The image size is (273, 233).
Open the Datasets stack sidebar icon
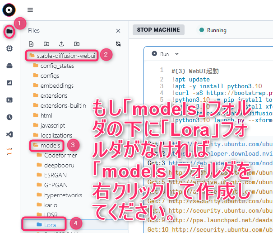coord(9,66)
